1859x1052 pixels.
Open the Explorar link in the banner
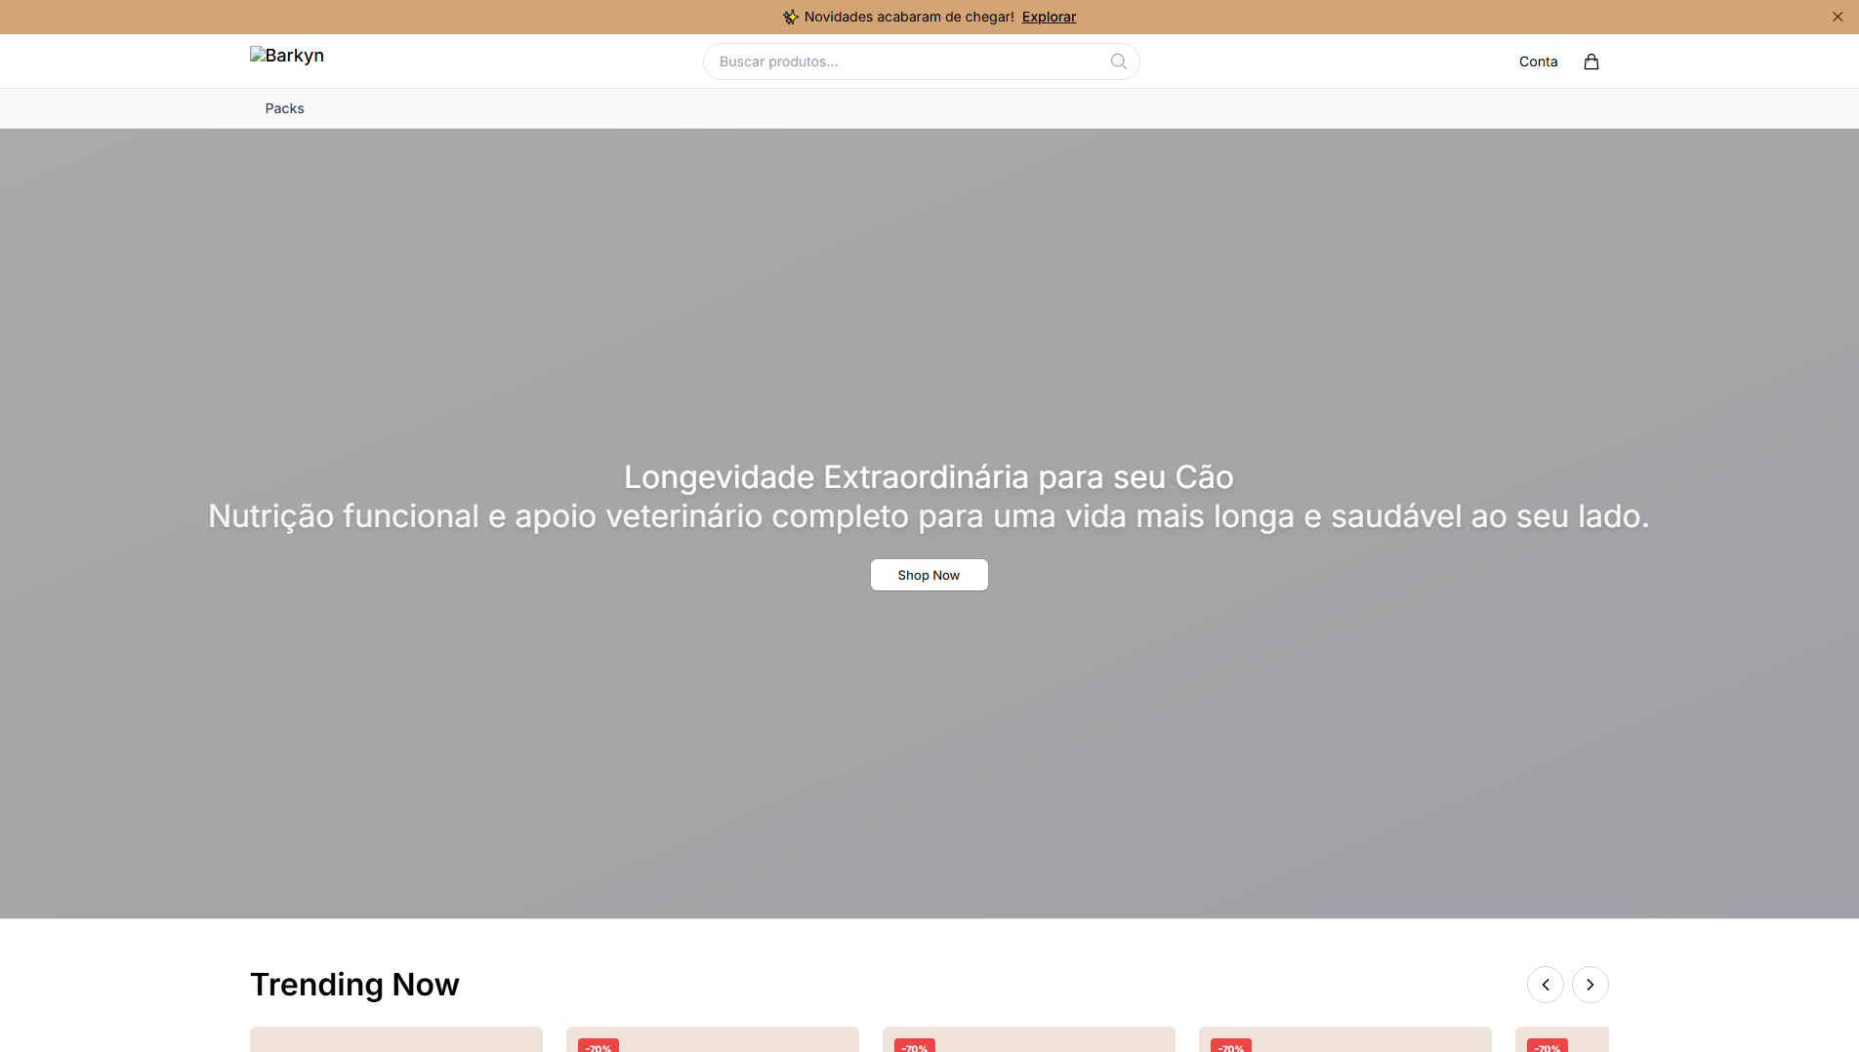coord(1049,17)
